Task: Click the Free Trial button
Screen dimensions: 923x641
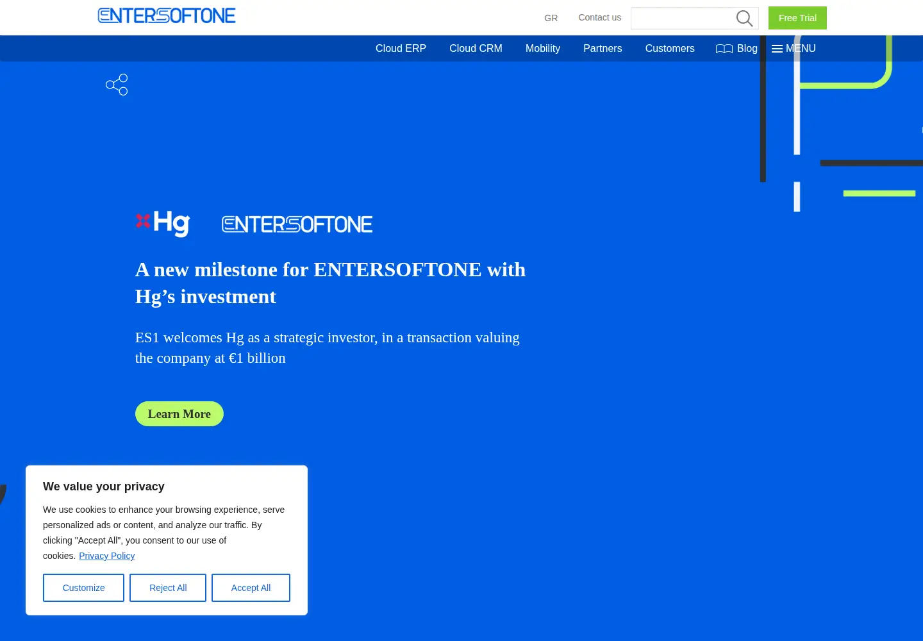Action: tap(797, 18)
